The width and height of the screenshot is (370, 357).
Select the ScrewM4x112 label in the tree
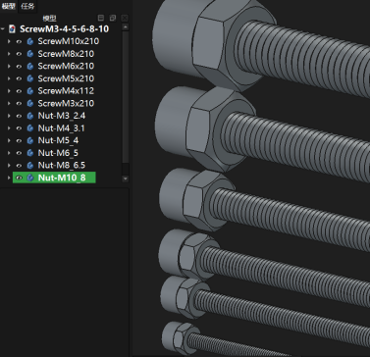[66, 91]
